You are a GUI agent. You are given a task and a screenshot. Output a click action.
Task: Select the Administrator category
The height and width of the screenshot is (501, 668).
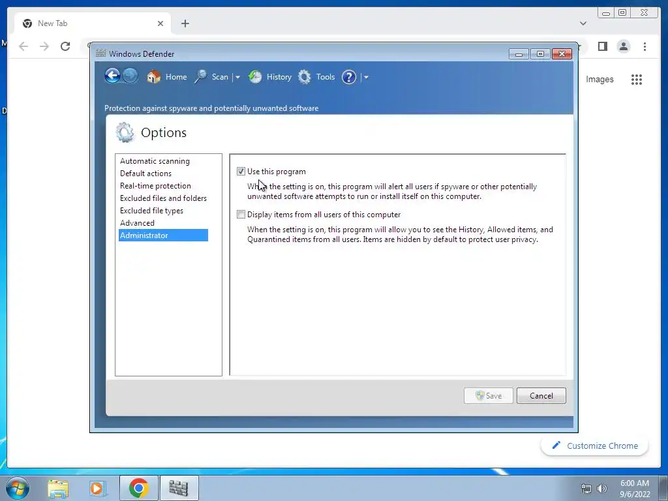click(x=163, y=235)
